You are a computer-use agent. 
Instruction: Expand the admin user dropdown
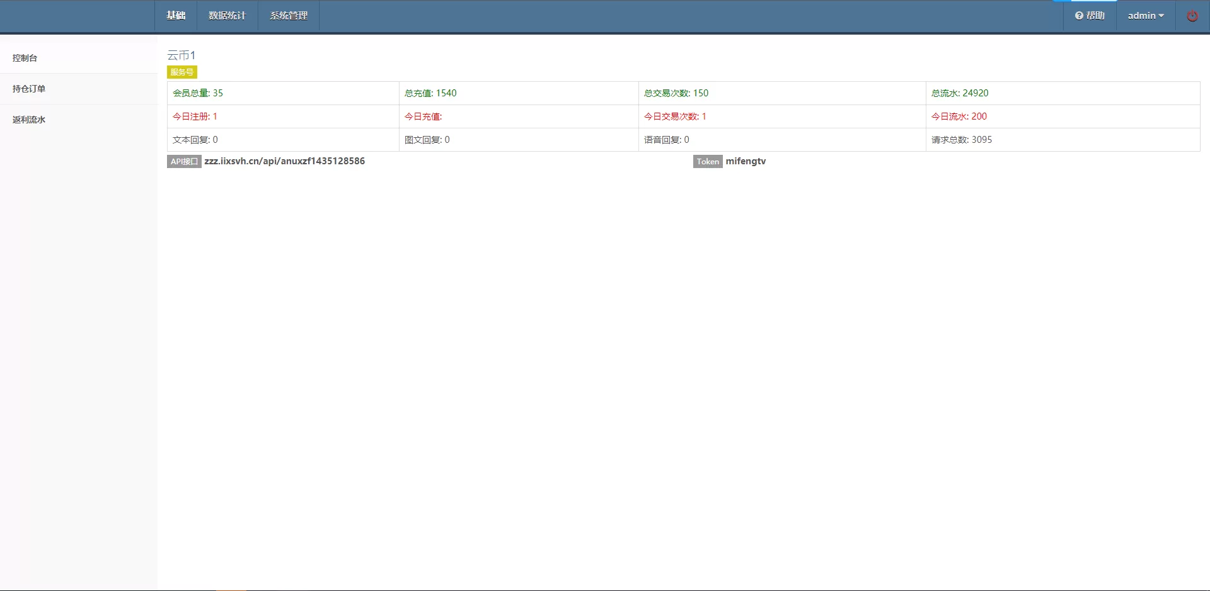coord(1145,16)
